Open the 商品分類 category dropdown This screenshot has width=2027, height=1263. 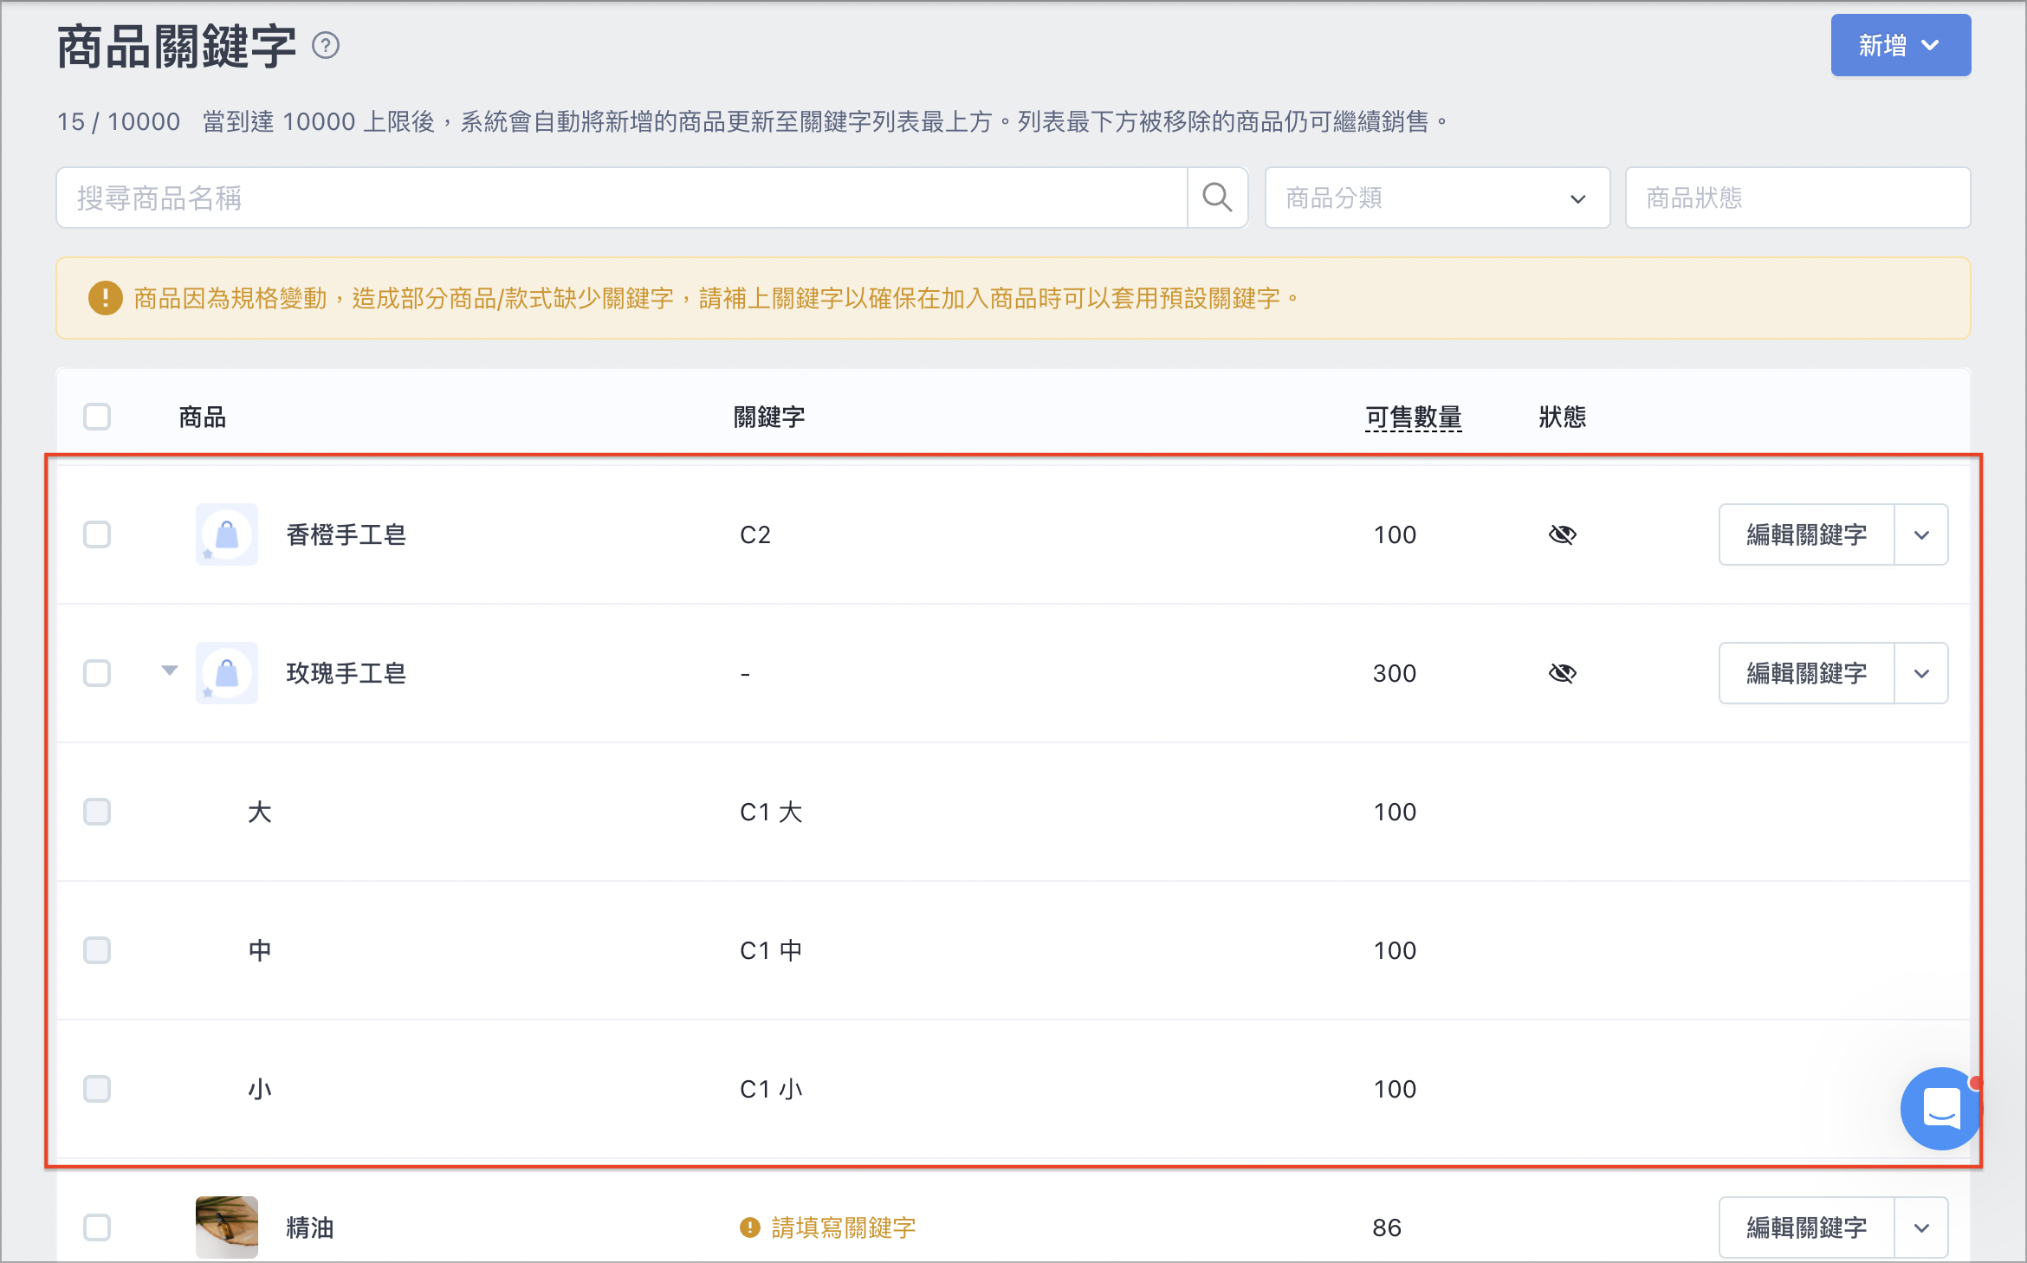[x=1437, y=198]
